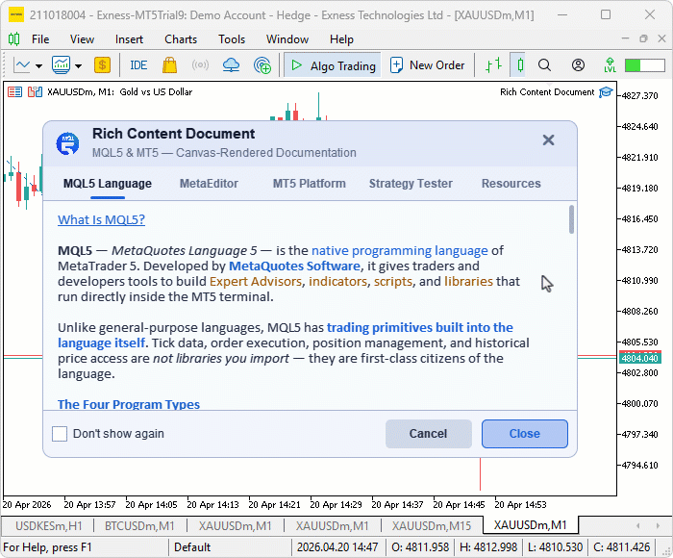Click The Four Program Types heading
Screen dimensions: 673x558
point(129,404)
